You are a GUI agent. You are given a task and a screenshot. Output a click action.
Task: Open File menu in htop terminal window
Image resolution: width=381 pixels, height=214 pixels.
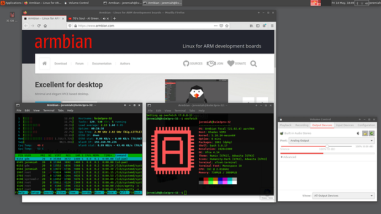(x=19, y=110)
